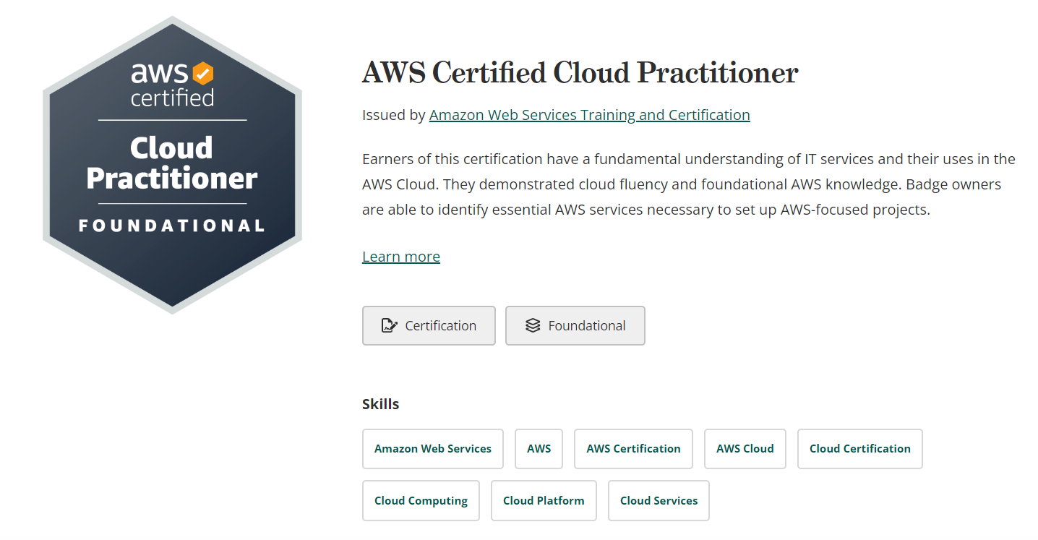This screenshot has width=1038, height=540.
Task: Choose the AWS skill tag
Action: tap(539, 449)
